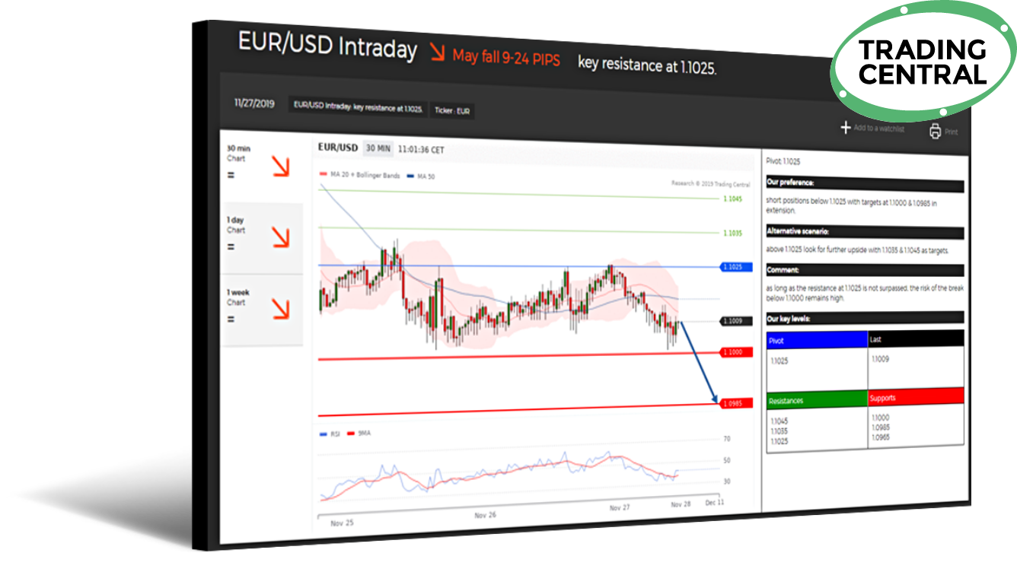Click the Ticker : EUR tag
This screenshot has height=569, width=1017.
(452, 110)
